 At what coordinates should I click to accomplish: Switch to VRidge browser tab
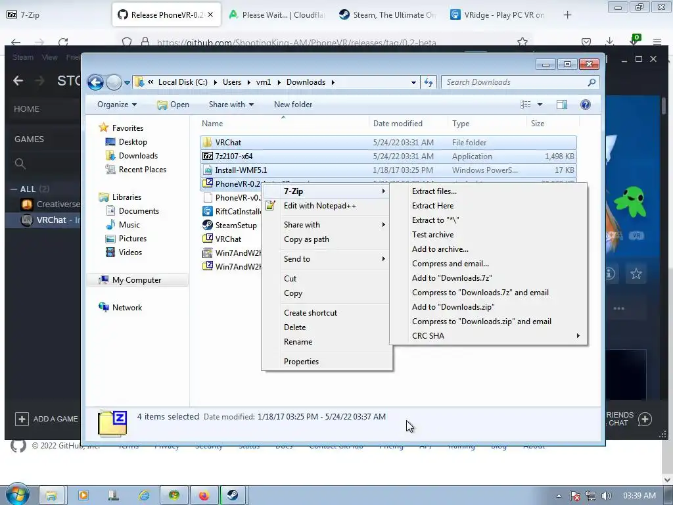click(x=498, y=14)
